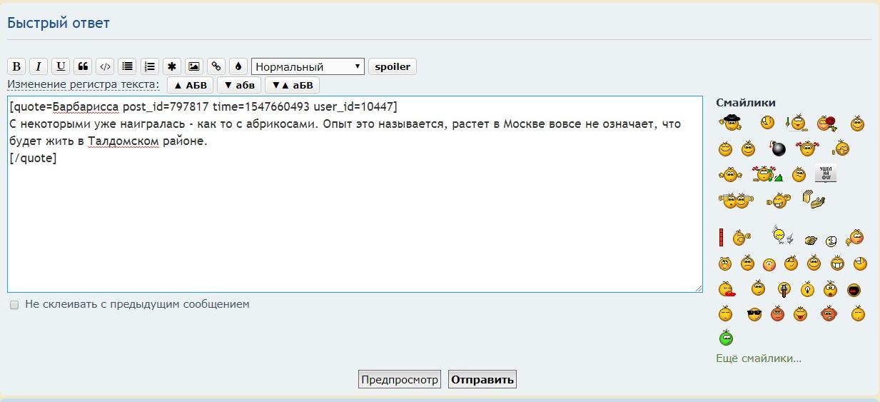This screenshot has height=402, width=880.
Task: Open the font color picker
Action: point(238,66)
